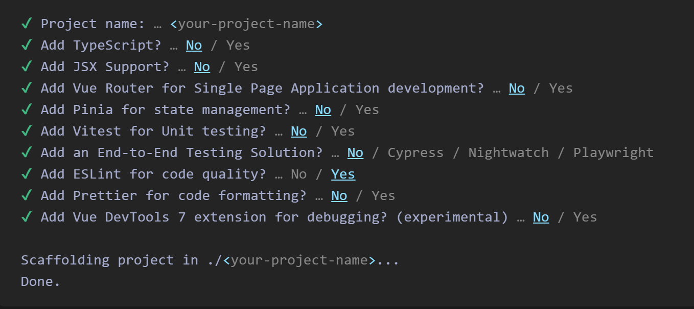Image resolution: width=694 pixels, height=309 pixels.
Task: Click the project name placeholder on the first line
Action: [246, 24]
